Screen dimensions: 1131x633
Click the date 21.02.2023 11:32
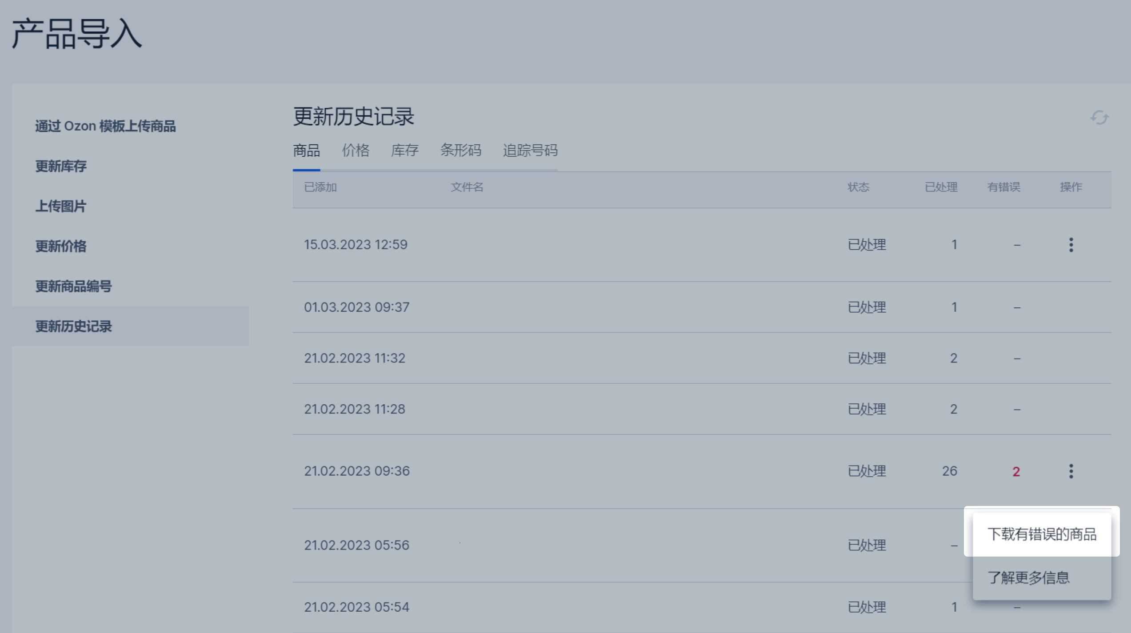pos(355,358)
